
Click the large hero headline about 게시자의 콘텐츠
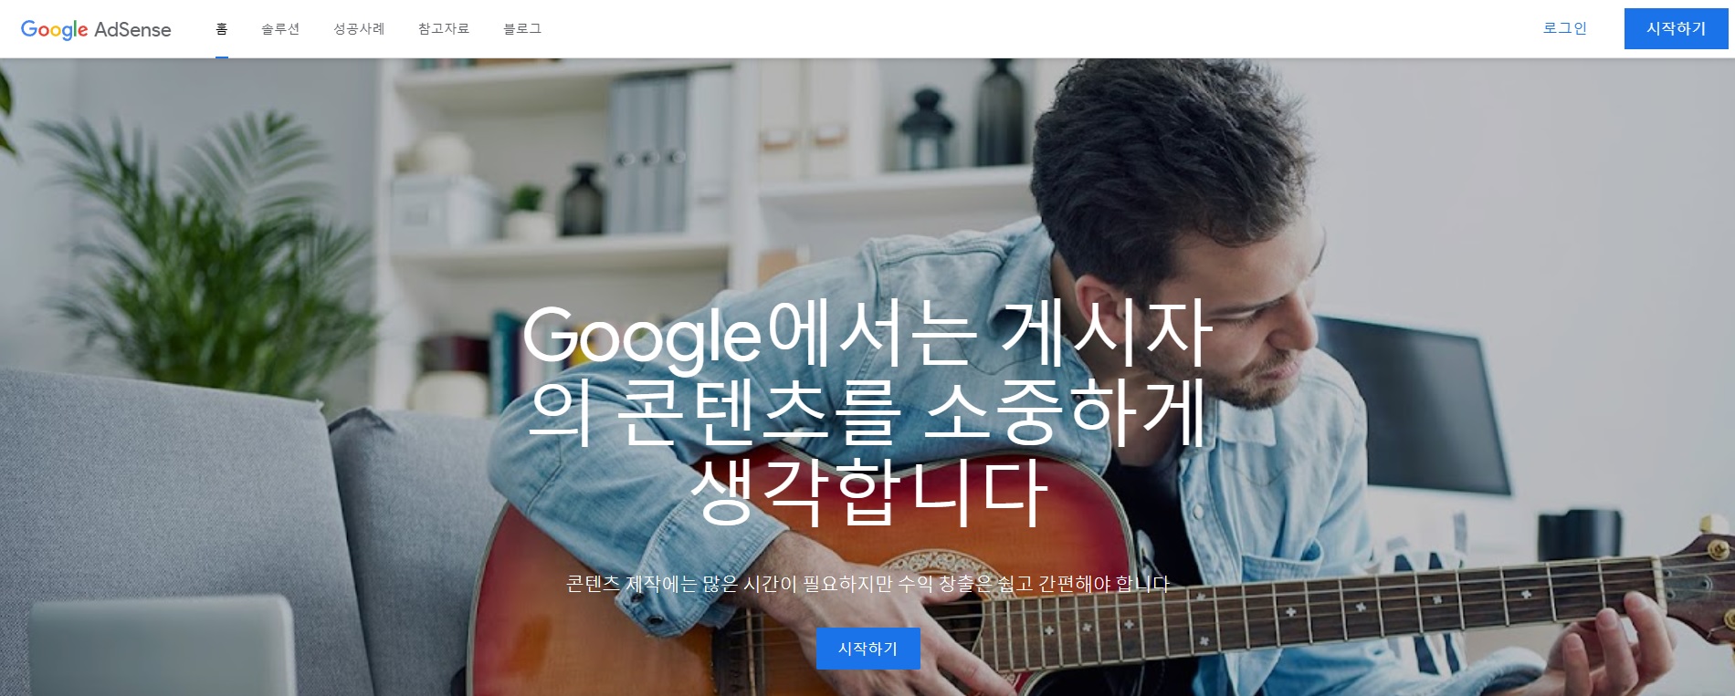click(x=867, y=413)
